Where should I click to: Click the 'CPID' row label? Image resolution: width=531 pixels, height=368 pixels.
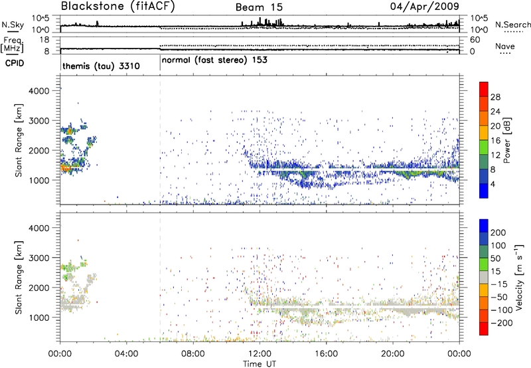click(x=15, y=63)
